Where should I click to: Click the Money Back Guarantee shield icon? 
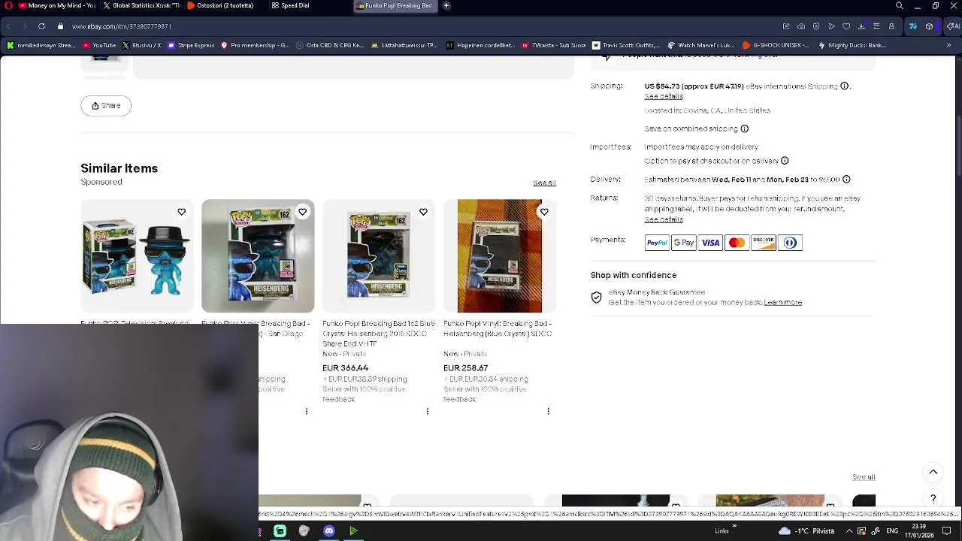[x=596, y=298]
